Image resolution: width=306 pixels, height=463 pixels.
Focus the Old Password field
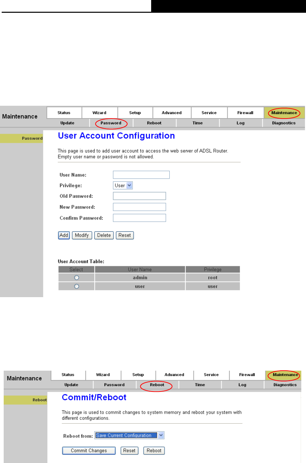[x=139, y=196]
